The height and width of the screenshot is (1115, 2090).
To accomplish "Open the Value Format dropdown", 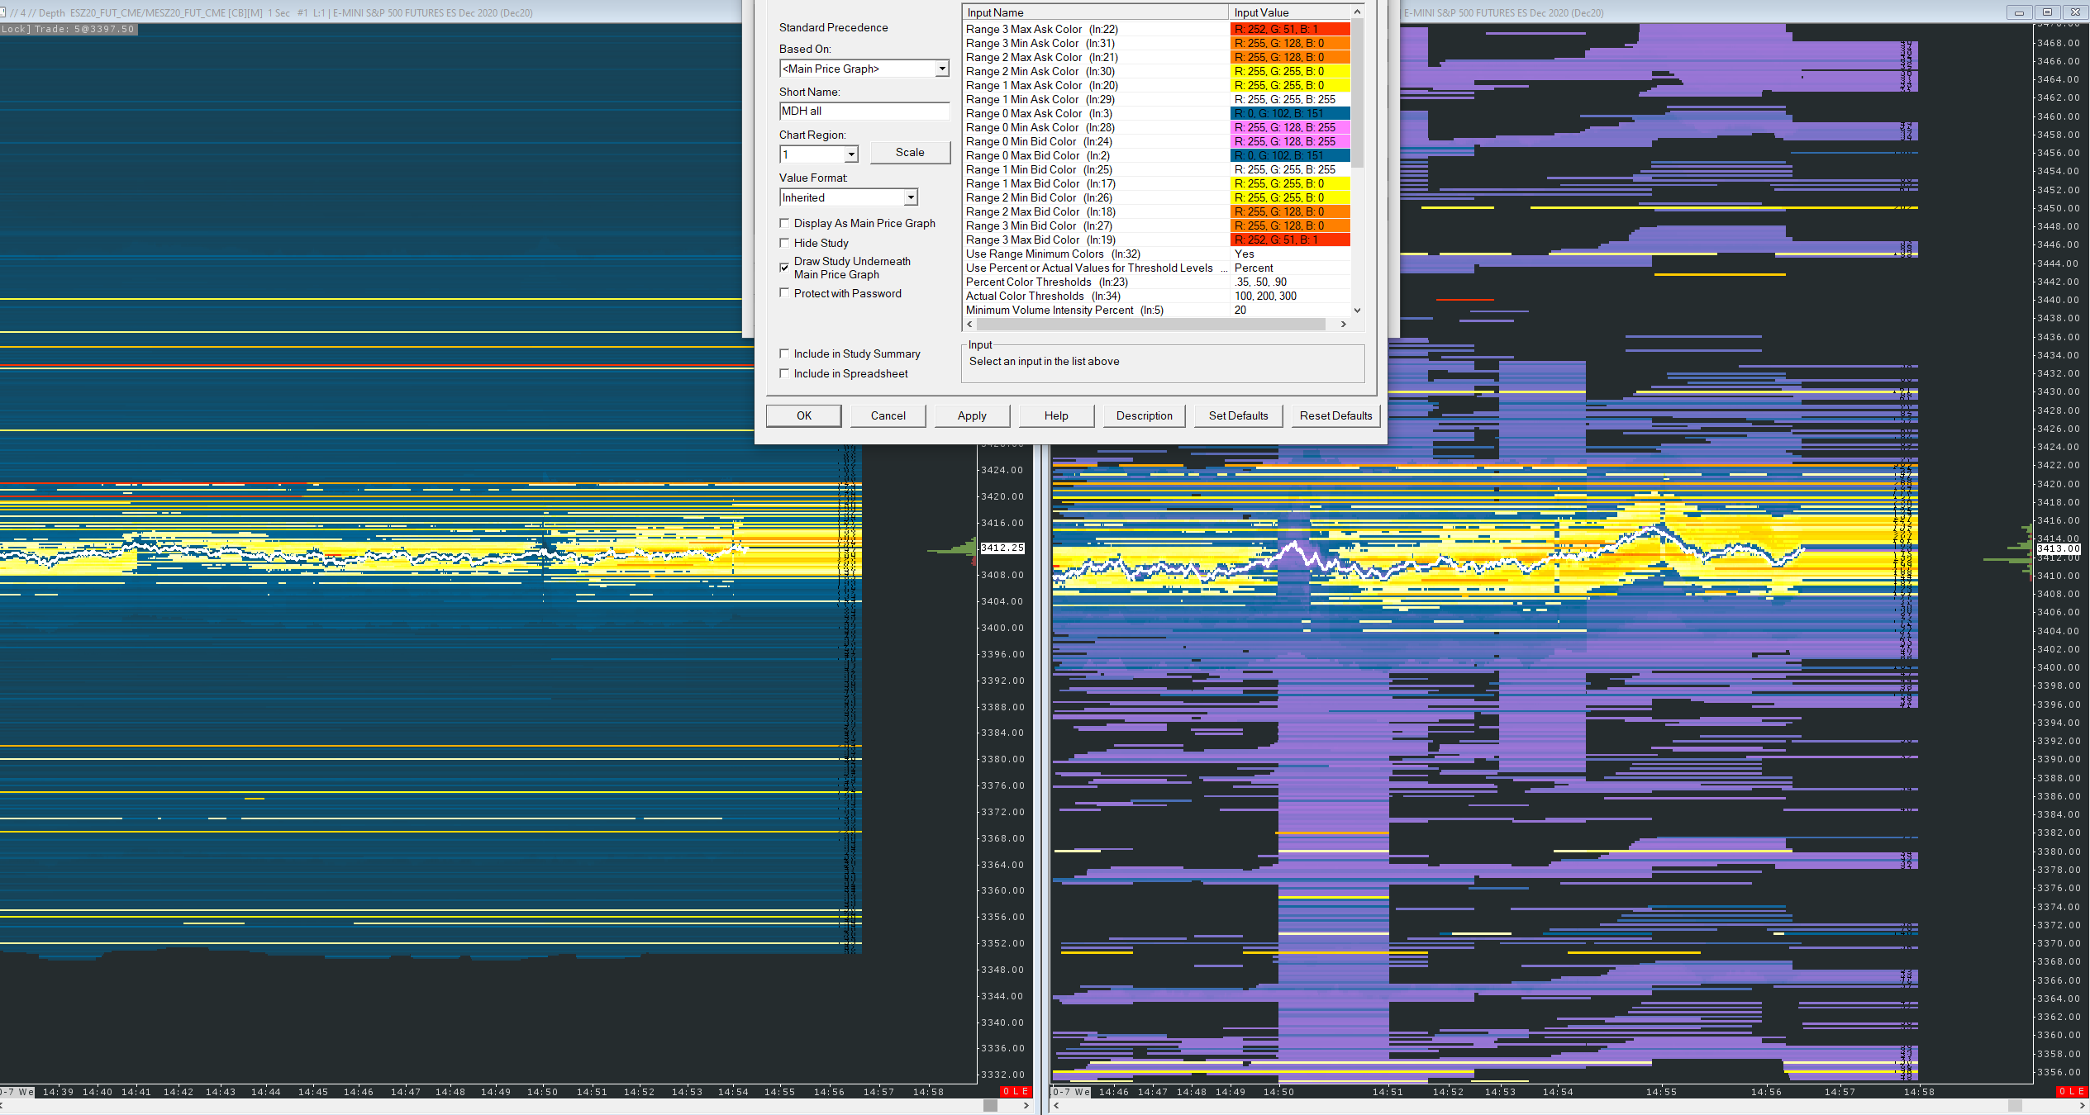I will click(x=910, y=197).
